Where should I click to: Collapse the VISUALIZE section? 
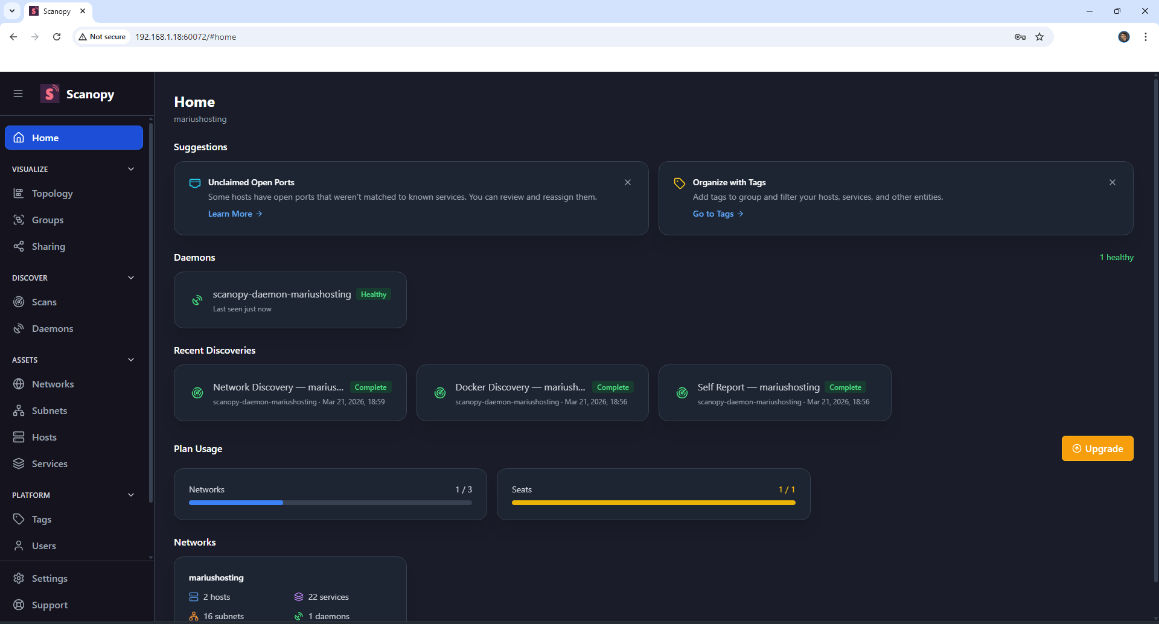131,169
